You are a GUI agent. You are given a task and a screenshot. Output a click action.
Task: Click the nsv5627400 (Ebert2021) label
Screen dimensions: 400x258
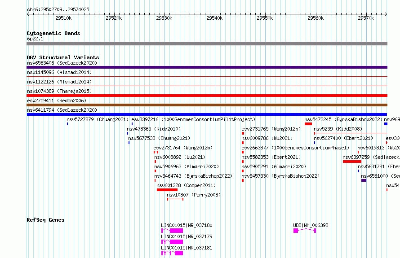343,138
